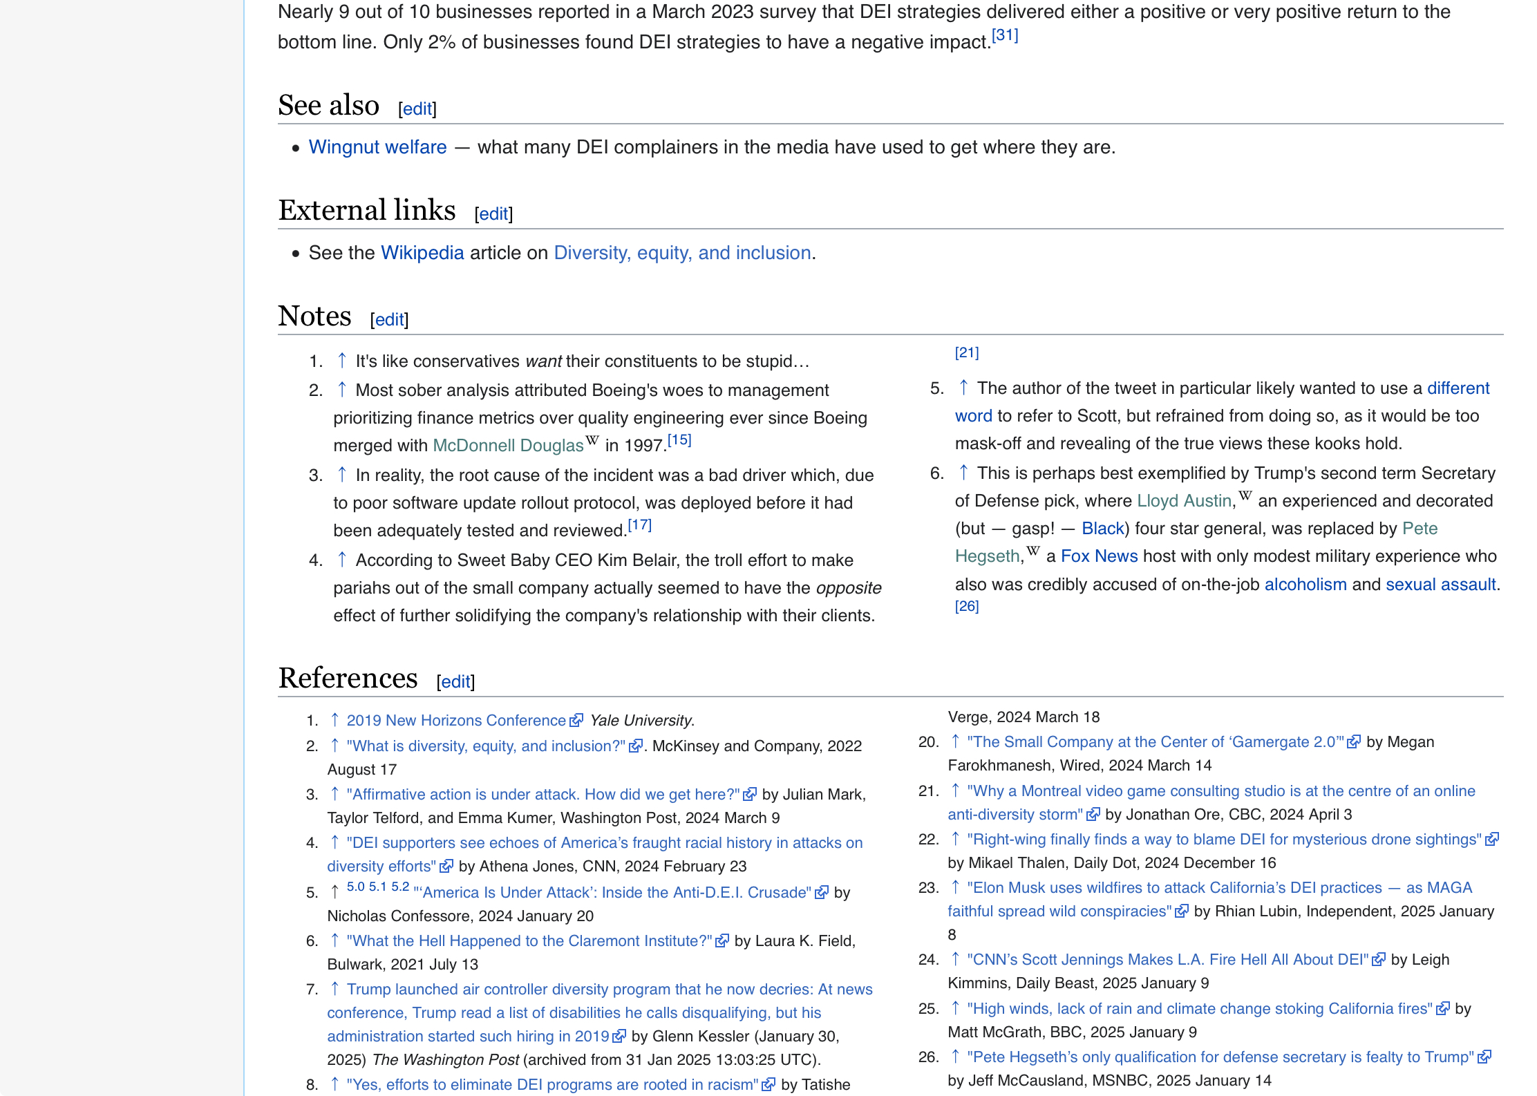Screen dimensions: 1537x1096
Task: Open 'The Small Company at the Center of Gamergate 2.0'
Action: pyautogui.click(x=1156, y=741)
